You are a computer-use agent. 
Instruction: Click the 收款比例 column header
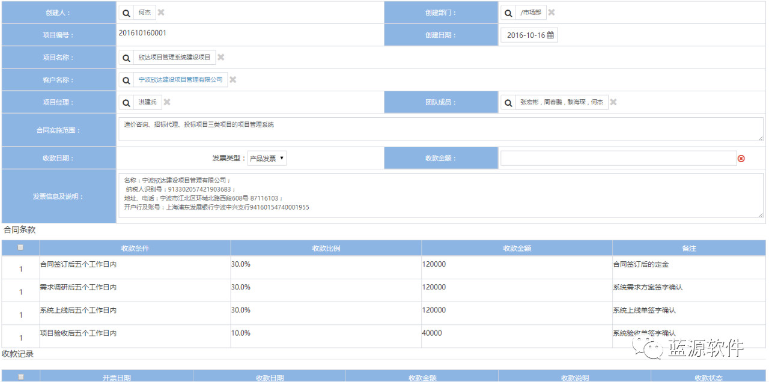[x=326, y=248]
